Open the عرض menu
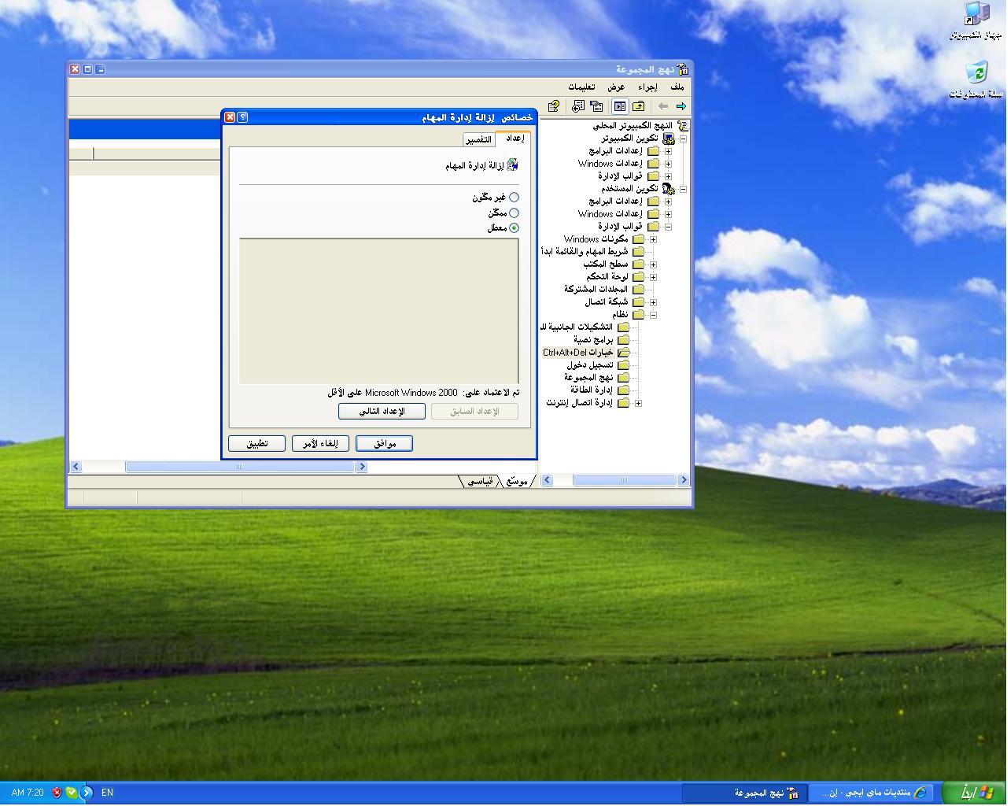The image size is (1007, 806). pos(615,87)
